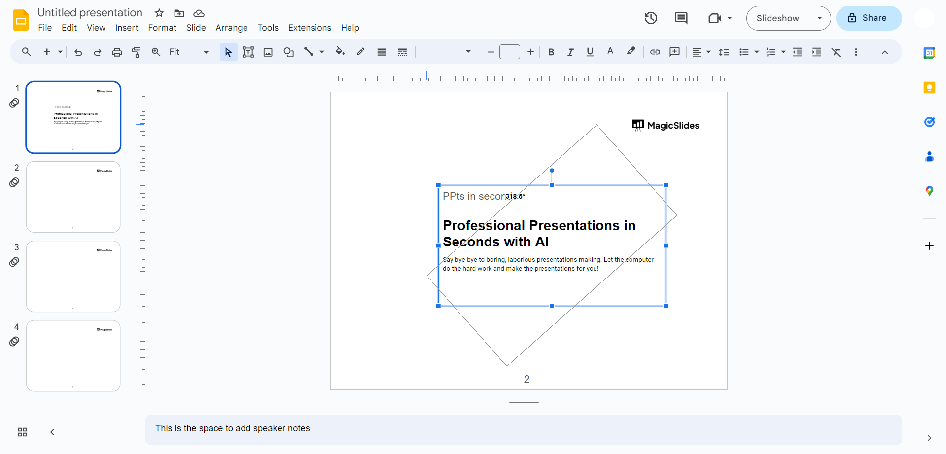Expand the font family dropdown
The height and width of the screenshot is (454, 946).
tap(468, 52)
